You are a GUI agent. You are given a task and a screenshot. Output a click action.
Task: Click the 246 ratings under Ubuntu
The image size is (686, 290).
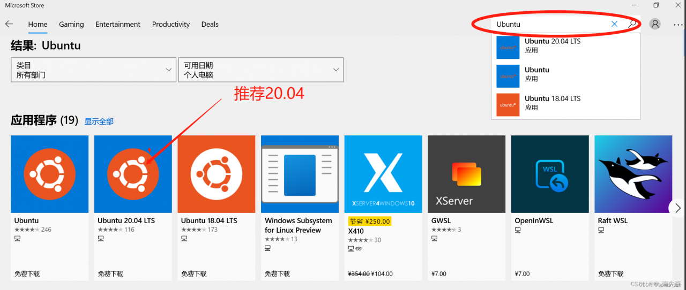point(46,230)
